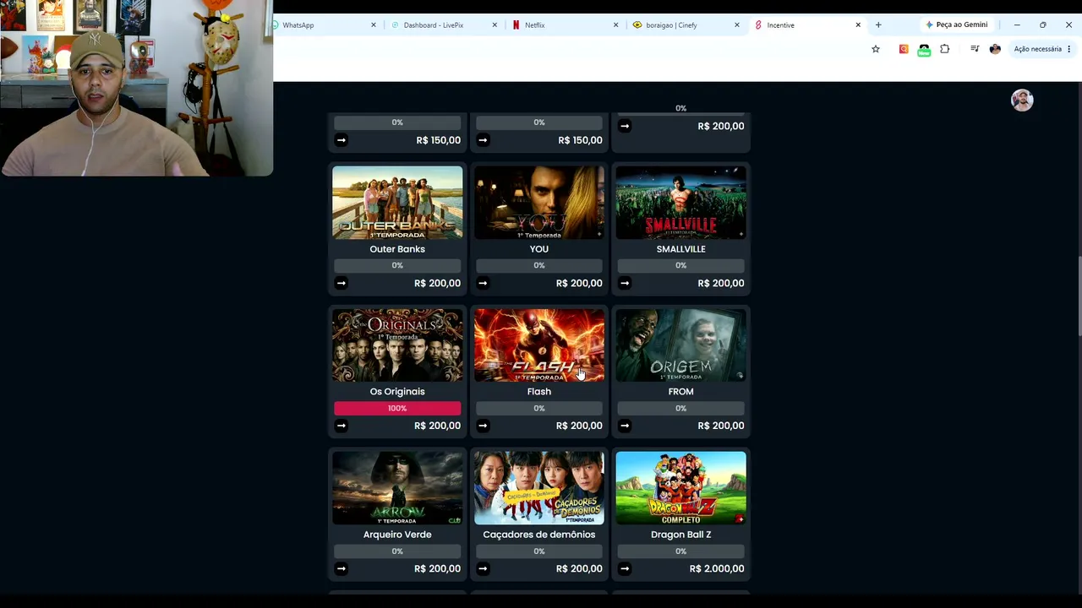Open the arrow button on Caçadores de demônios card
The height and width of the screenshot is (608, 1082).
pos(483,568)
